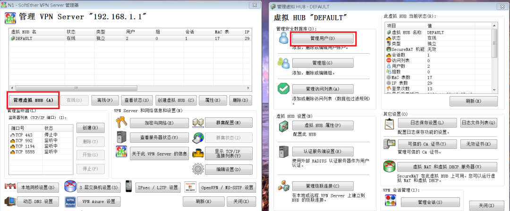Click router icon beside 3 层交换机设置
Image resolution: width=510 pixels, height=211 pixels.
[69, 187]
